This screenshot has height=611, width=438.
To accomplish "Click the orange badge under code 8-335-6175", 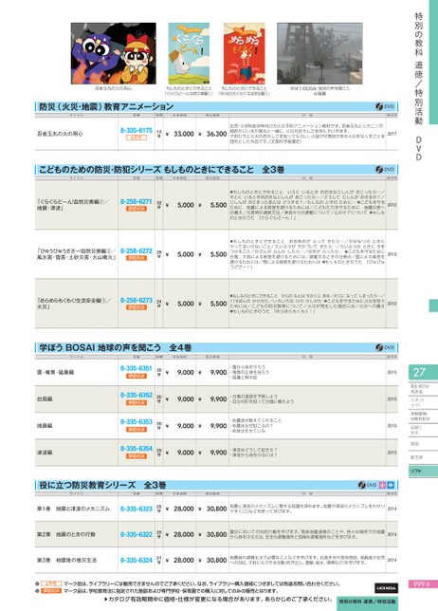I will [x=136, y=138].
